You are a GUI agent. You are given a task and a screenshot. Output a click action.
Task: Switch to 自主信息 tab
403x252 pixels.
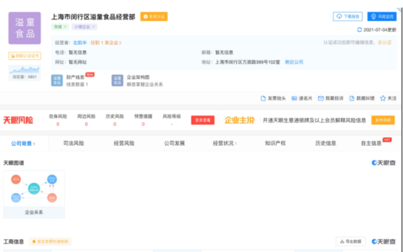[x=371, y=143]
